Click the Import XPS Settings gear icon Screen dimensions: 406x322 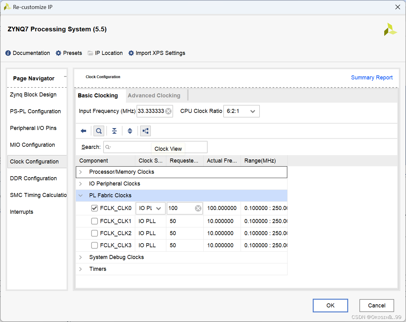pos(131,53)
